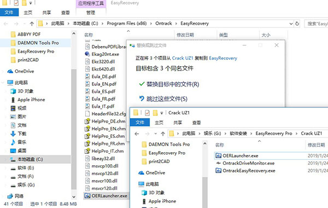The width and height of the screenshot is (328, 208).
Task: Open DAEMON Tools Pro in Crack UZ1 sidebar
Action: 169,145
